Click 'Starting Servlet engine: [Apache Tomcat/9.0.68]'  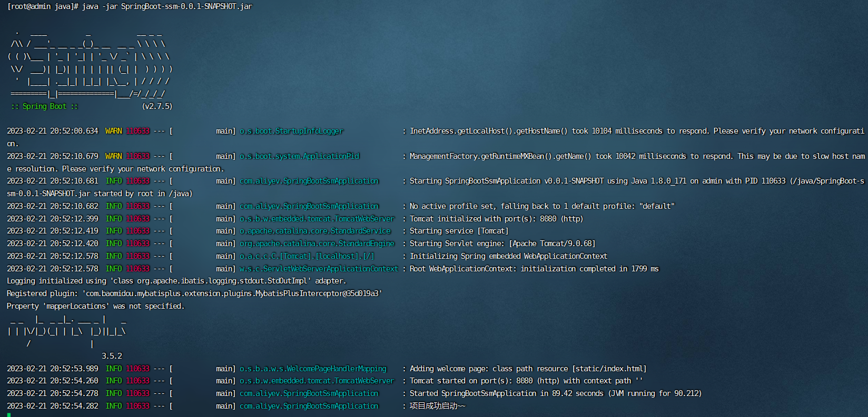point(502,243)
